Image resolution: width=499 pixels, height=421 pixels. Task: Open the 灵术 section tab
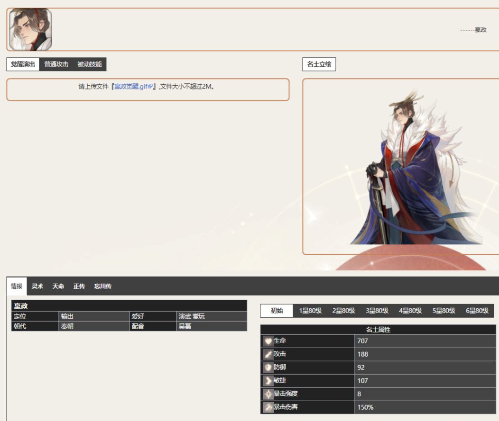click(37, 287)
